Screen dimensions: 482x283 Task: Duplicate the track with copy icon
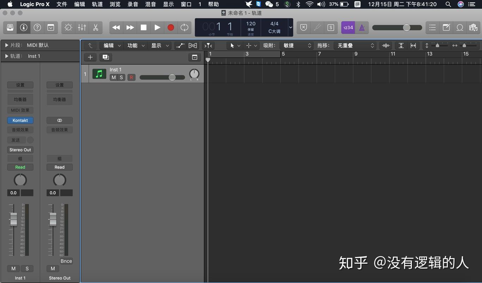(105, 57)
